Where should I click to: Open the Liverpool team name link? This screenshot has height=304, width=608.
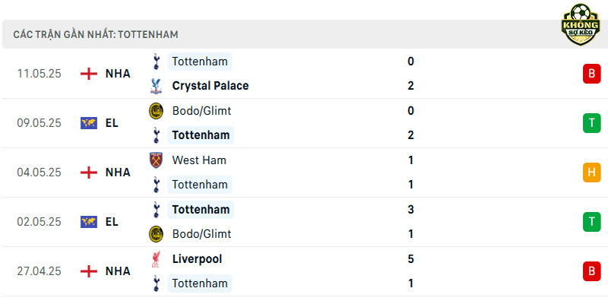[197, 259]
